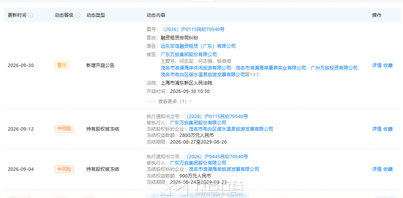The width and height of the screenshot is (403, 198).
Task: Click 新增开庭公告 type text
Action: point(100,65)
